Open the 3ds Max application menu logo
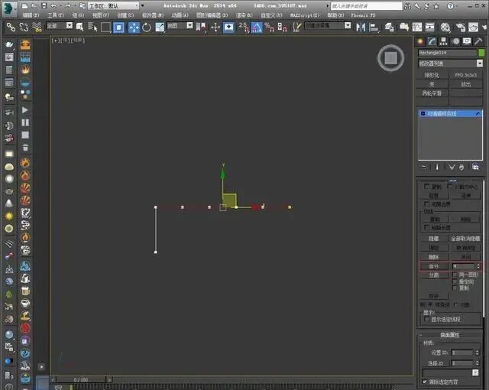 coord(10,8)
